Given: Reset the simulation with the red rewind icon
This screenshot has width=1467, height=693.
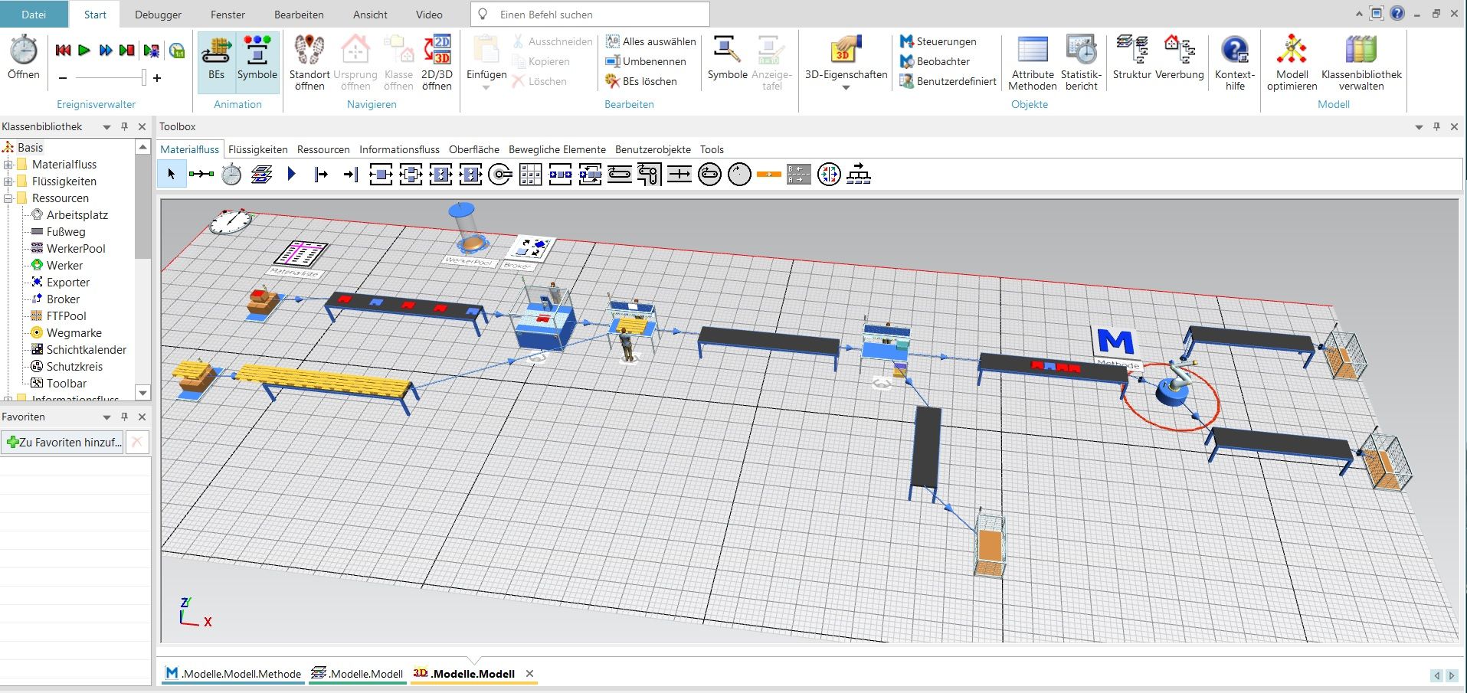Looking at the screenshot, I should pos(63,51).
